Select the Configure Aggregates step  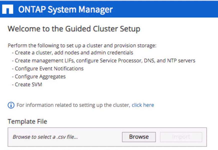click(40, 76)
